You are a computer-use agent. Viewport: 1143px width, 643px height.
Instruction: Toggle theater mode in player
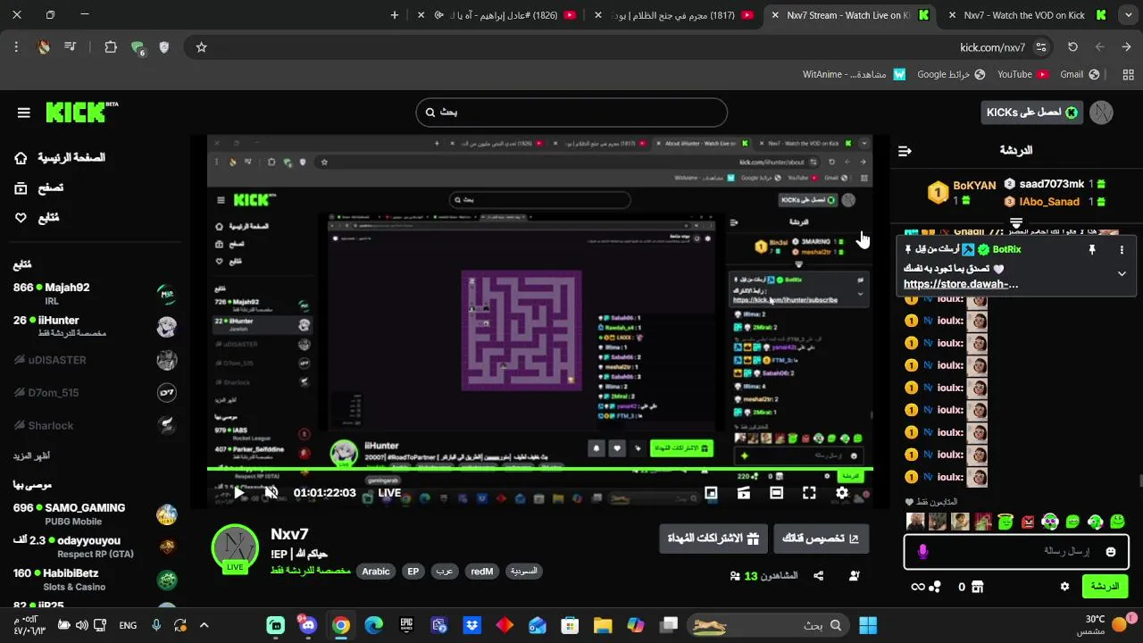(776, 492)
